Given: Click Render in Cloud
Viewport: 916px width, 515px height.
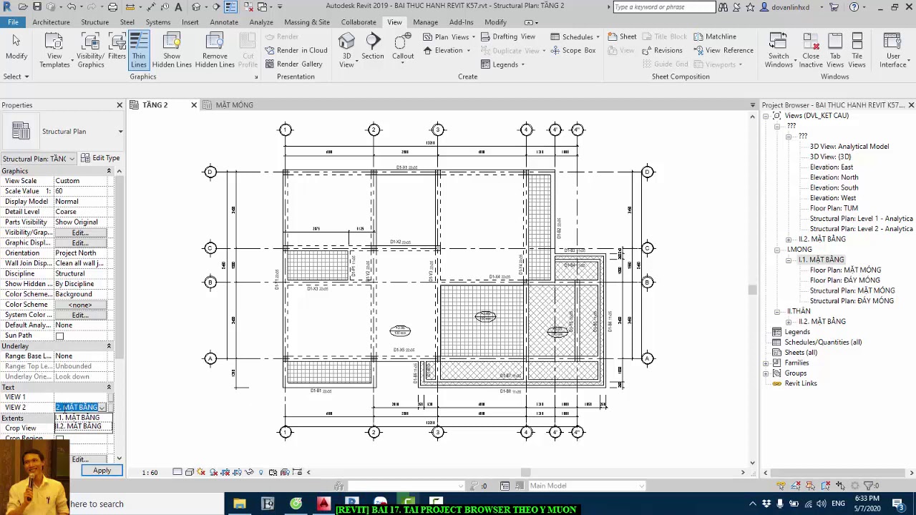Looking at the screenshot, I should click(x=296, y=50).
